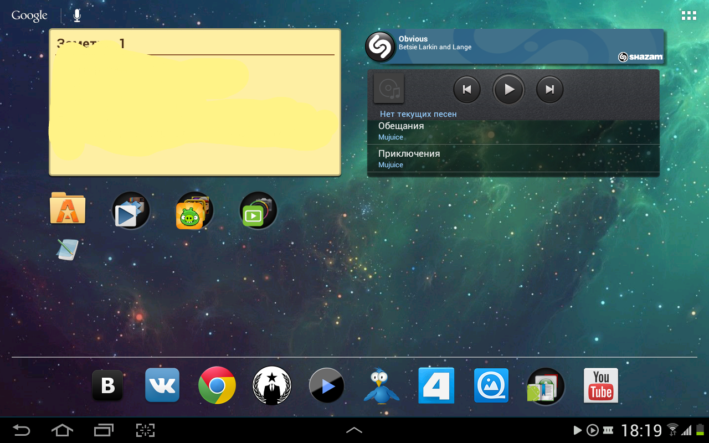Viewport: 709px width, 443px height.
Task: Launch the Anonymous mask logo app
Action: pos(272,385)
